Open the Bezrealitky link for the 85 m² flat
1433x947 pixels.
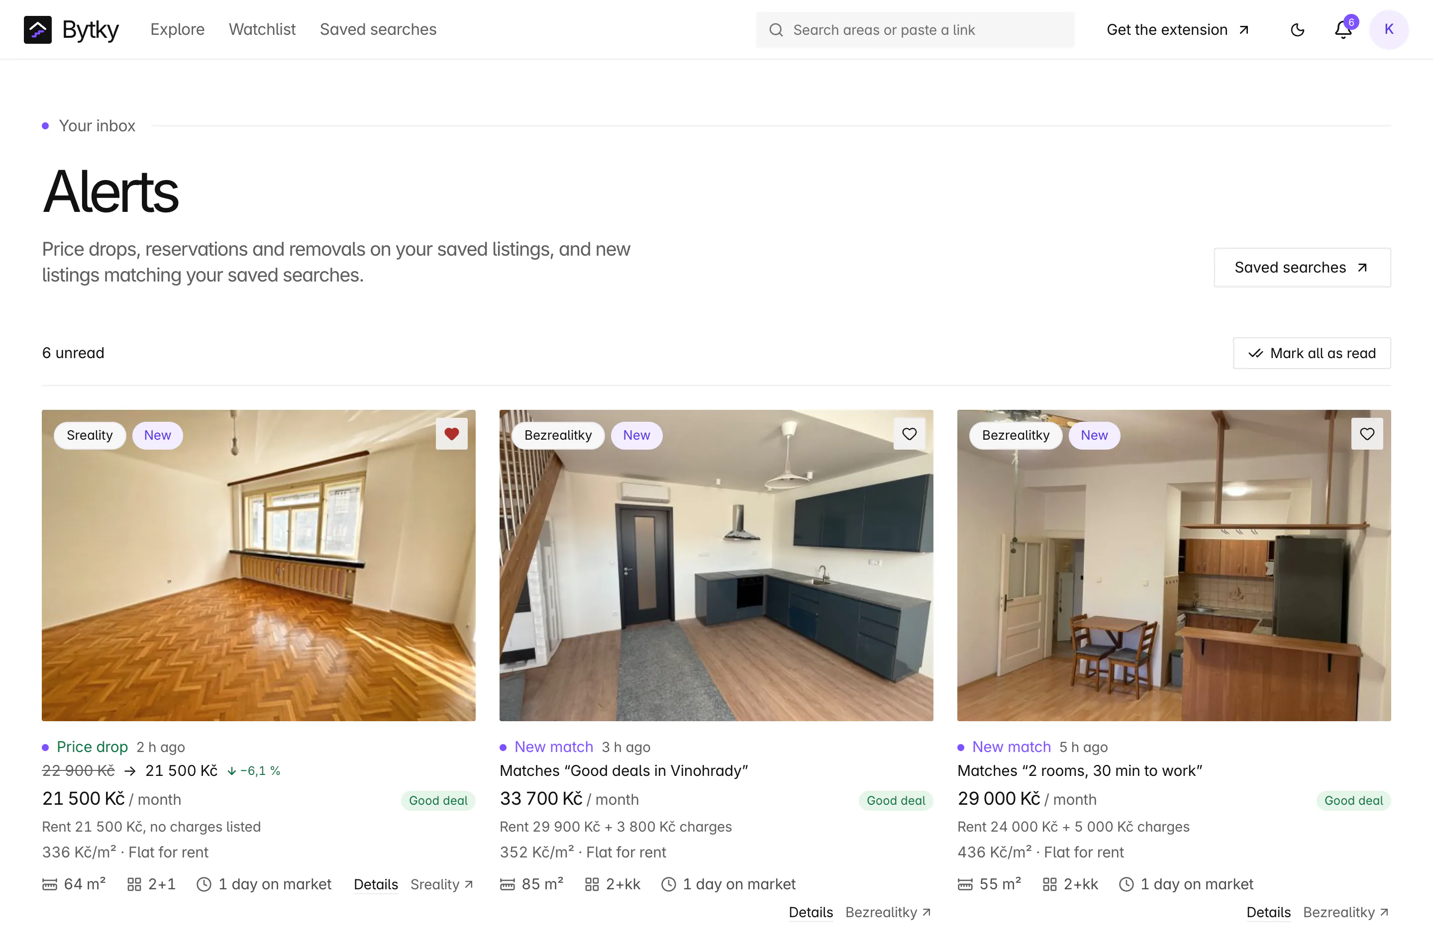[x=888, y=912]
